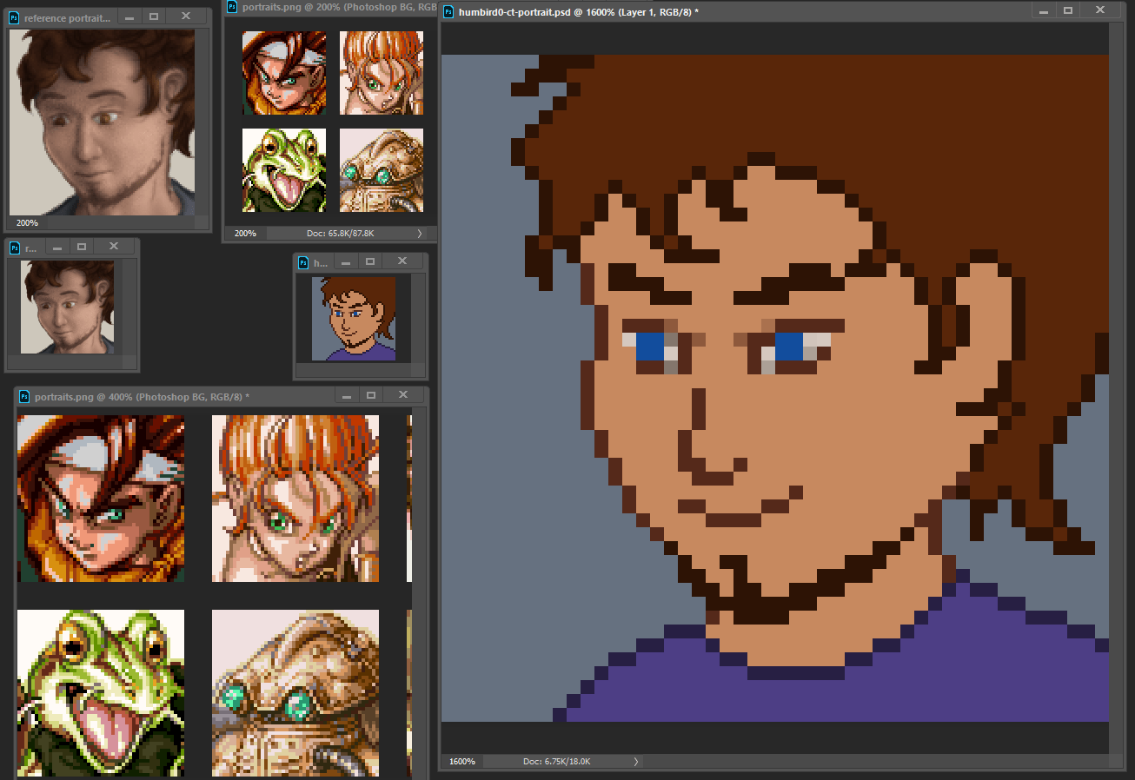Click the frog portrait in the 400% window
Image resolution: width=1135 pixels, height=780 pixels.
[x=100, y=692]
